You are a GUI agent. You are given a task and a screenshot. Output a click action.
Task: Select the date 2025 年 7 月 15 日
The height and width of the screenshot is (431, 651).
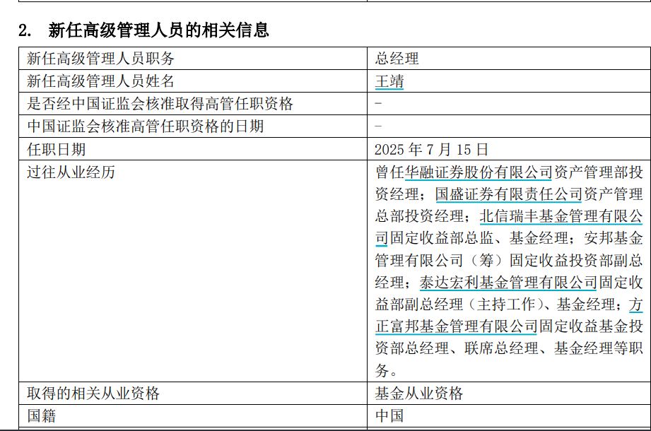(x=431, y=149)
